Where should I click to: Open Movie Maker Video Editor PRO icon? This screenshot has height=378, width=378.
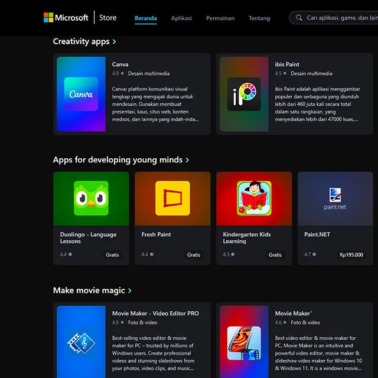pos(81,343)
